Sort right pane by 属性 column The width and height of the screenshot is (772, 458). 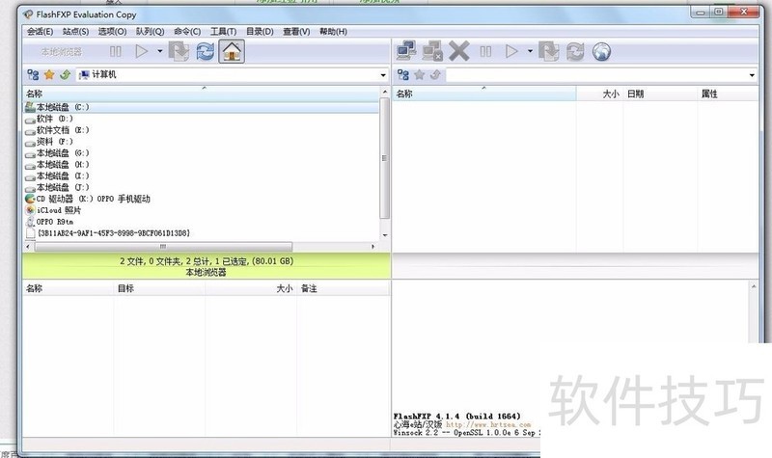(728, 94)
